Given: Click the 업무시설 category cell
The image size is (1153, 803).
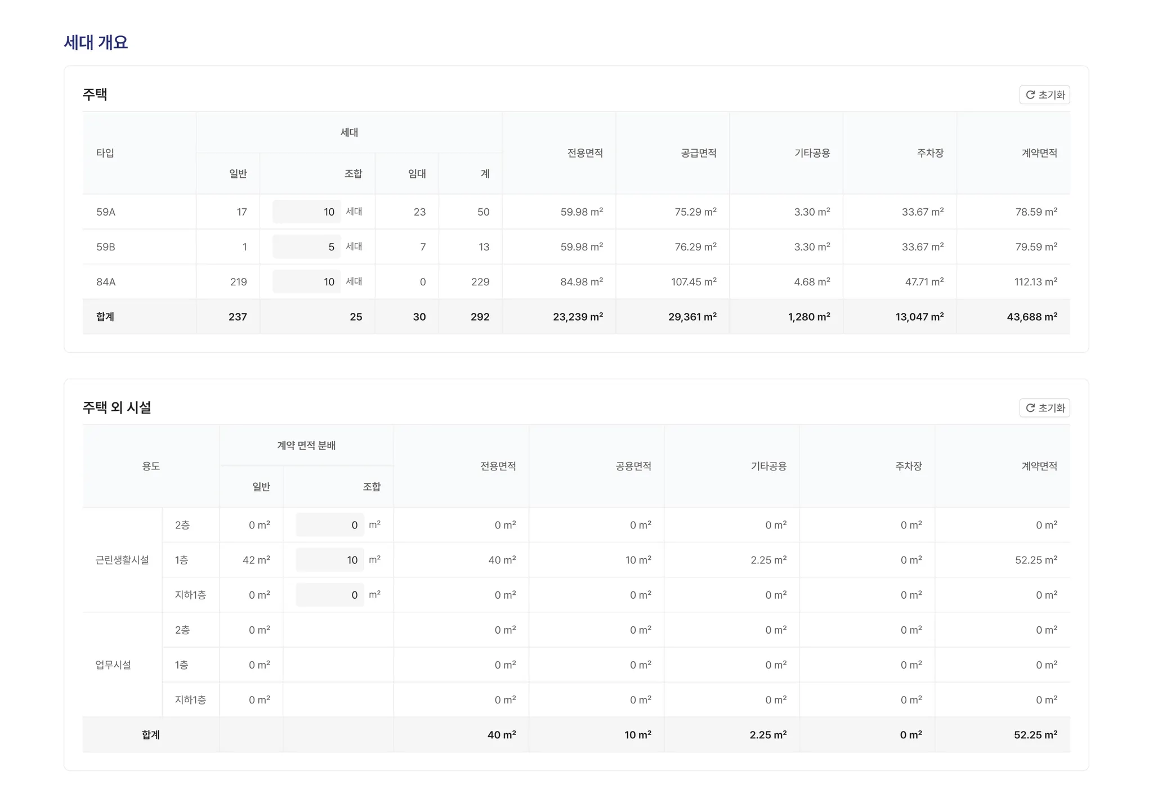Looking at the screenshot, I should (113, 664).
